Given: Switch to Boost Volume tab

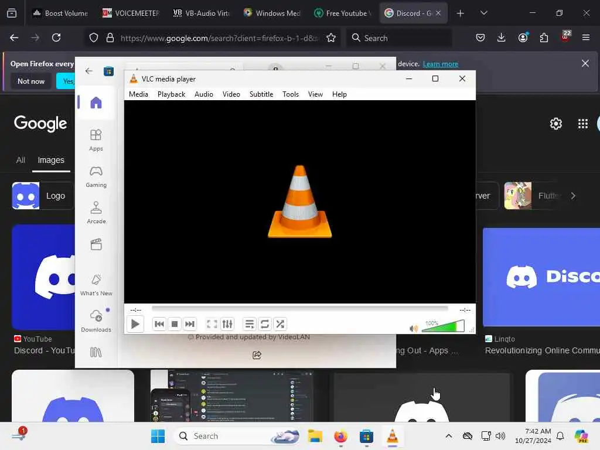Looking at the screenshot, I should click(x=60, y=13).
